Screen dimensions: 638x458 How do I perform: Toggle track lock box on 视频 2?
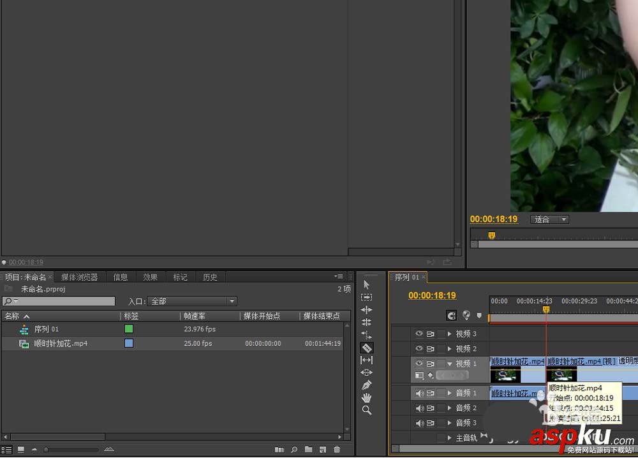pyautogui.click(x=441, y=349)
